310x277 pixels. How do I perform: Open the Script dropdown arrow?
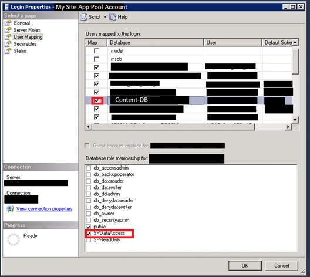(105, 17)
